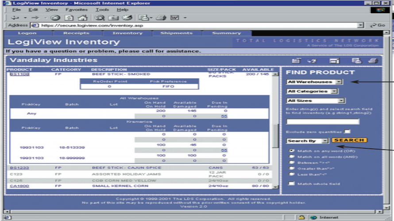Click the Windows logo throbber in the menu bar

(380, 10)
